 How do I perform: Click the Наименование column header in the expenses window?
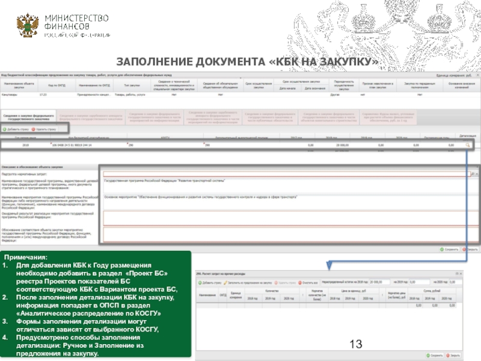point(207,295)
